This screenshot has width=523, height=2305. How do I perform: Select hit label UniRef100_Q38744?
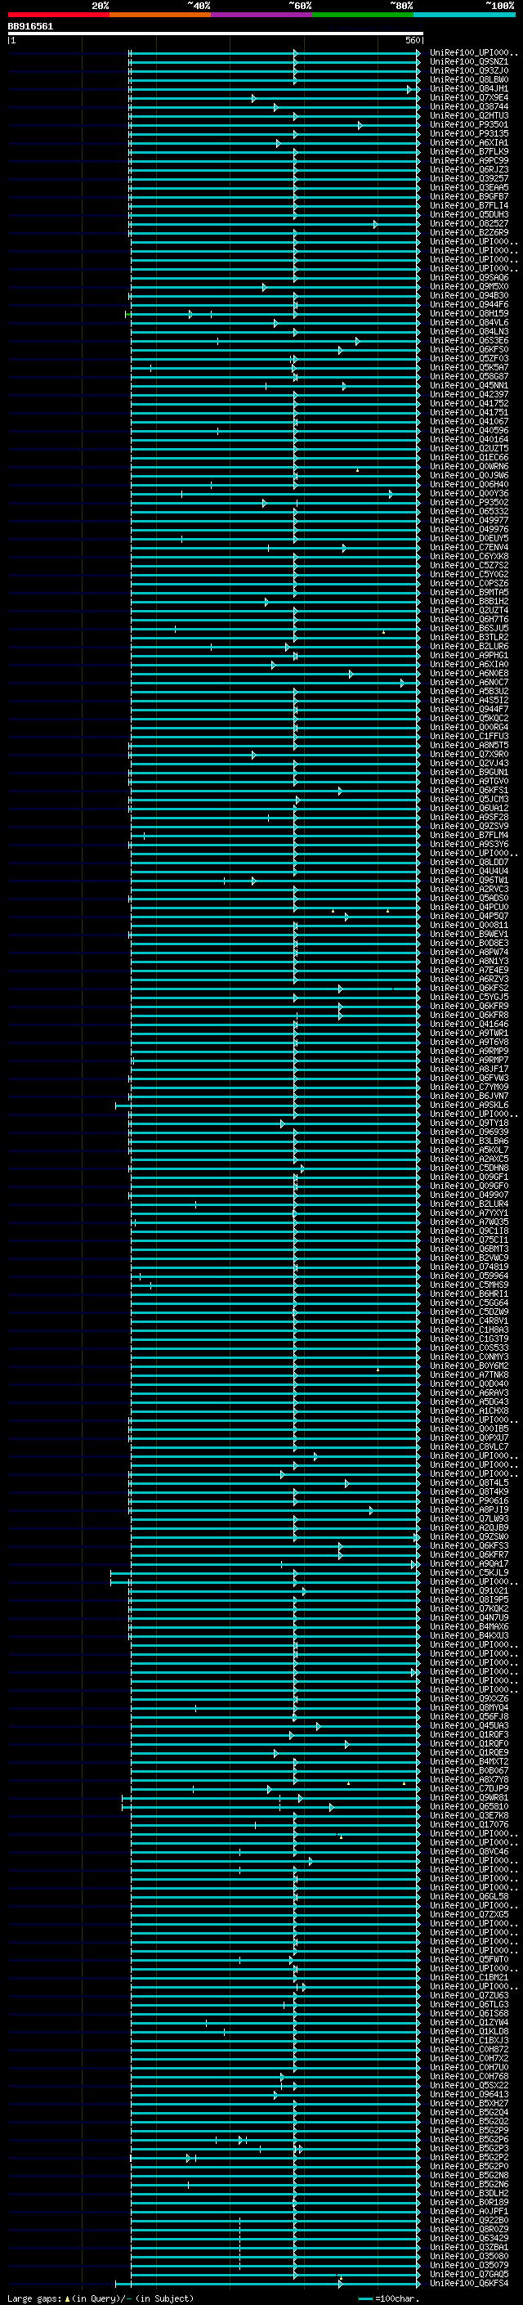tap(468, 106)
